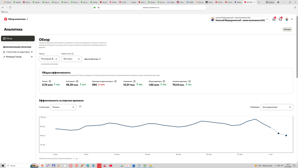Open the Статистика Показы dropdown
Screen dimensions: 298x168
coord(63,107)
